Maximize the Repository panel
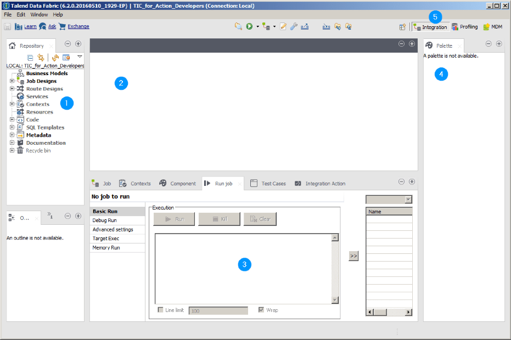Screen dimensions: 511x340 (78, 44)
